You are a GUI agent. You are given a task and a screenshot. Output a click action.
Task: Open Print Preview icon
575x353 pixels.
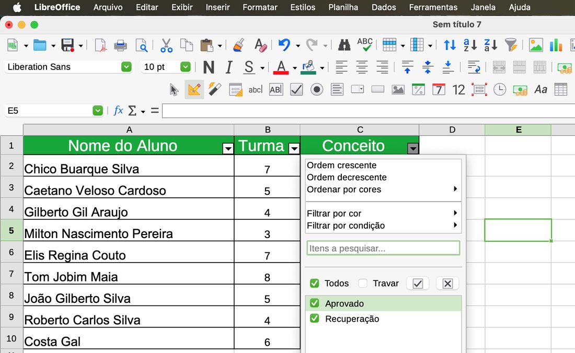click(x=141, y=45)
